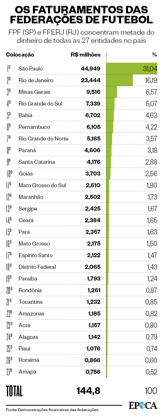Screen dimensions: 163x417
Task: Select the 0,756 value for Amapá
Action: point(93,372)
